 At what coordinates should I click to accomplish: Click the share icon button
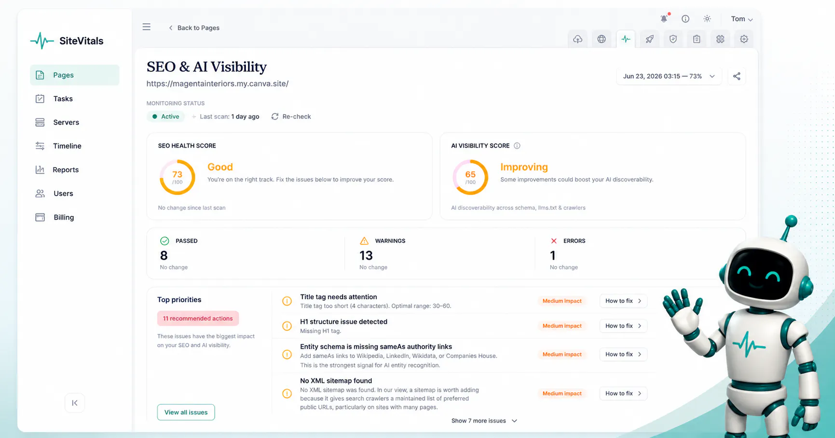coord(737,76)
